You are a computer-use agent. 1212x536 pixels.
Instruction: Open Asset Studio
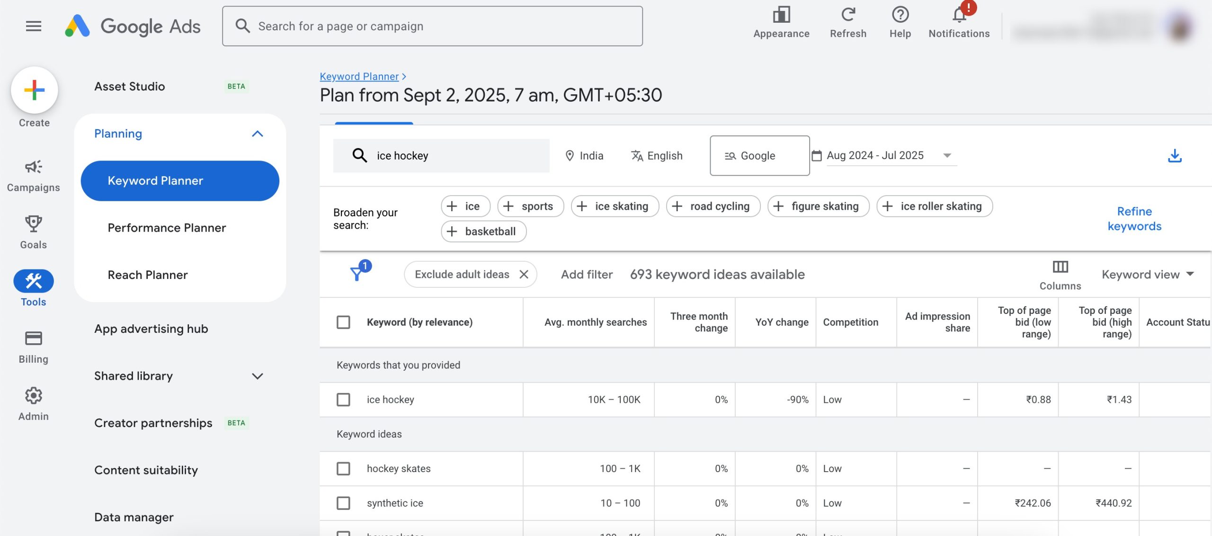coord(129,87)
